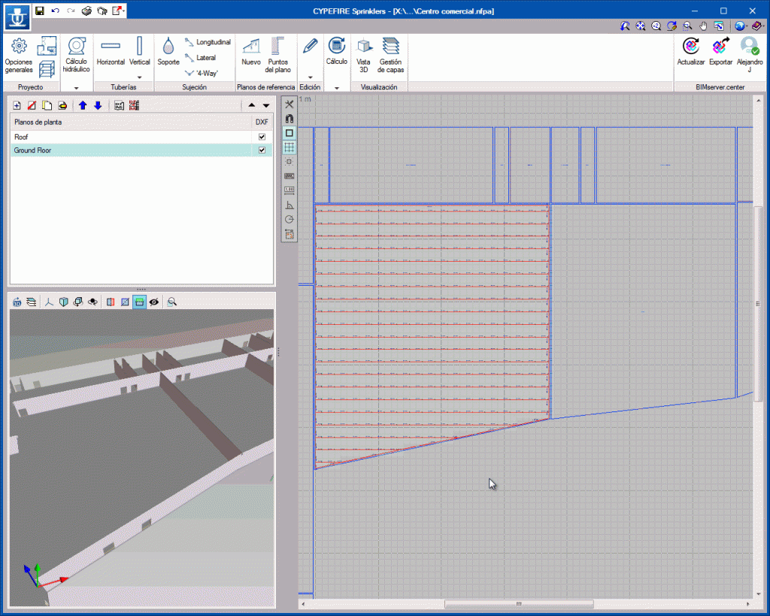Open dropdown arrow below Cálculo

(336, 88)
